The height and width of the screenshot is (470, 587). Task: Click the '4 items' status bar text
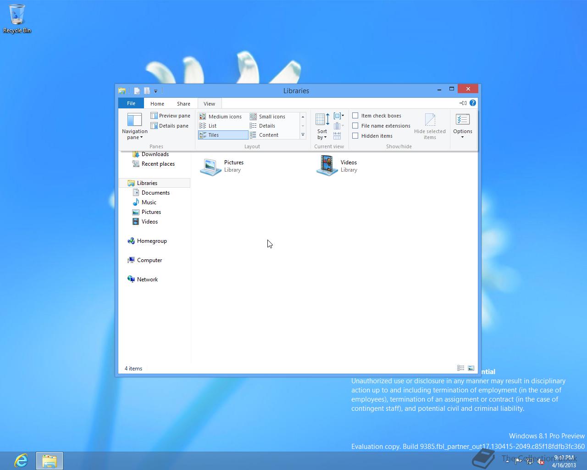[x=133, y=369]
